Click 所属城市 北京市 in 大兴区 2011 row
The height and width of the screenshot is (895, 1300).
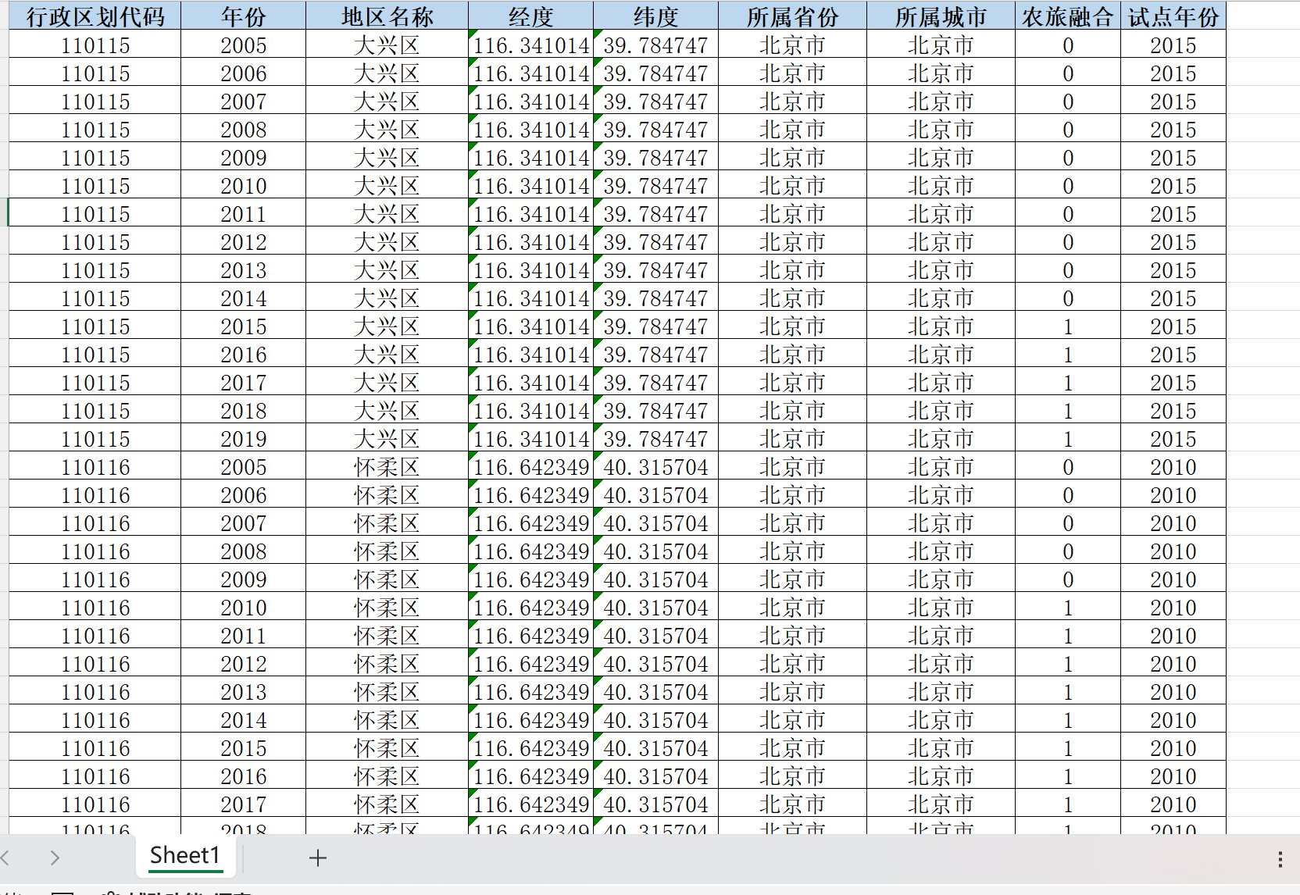941,214
